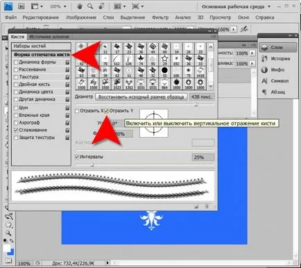Open the Основная рабочая среда workspace dropdown

coord(236,6)
